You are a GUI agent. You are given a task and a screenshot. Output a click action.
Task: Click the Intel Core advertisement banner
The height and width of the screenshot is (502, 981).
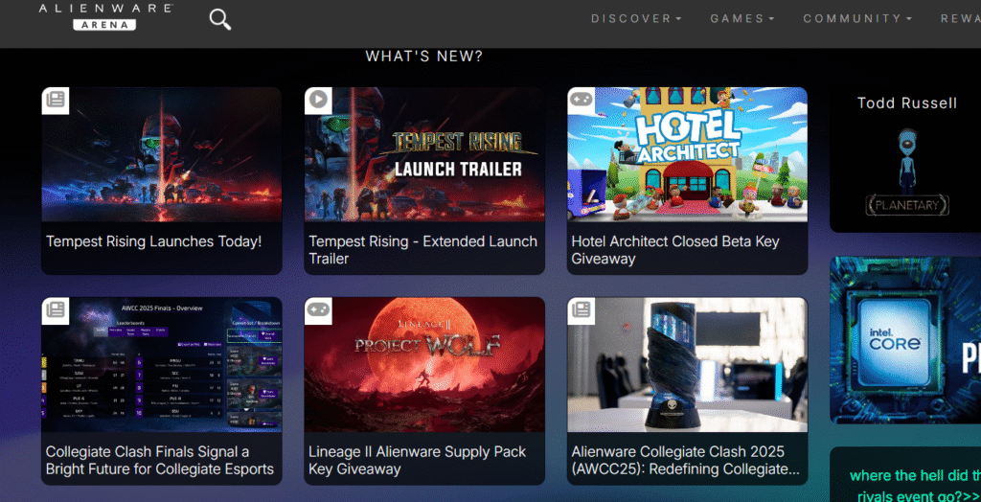(x=905, y=340)
